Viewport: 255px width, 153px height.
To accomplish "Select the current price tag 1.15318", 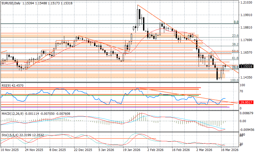I will (246, 66).
